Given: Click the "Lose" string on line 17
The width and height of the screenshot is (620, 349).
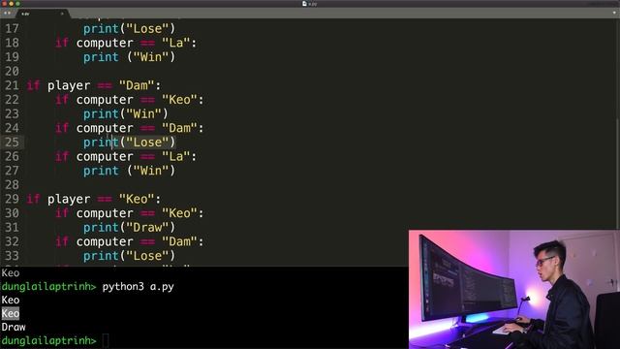Looking at the screenshot, I should pos(147,28).
